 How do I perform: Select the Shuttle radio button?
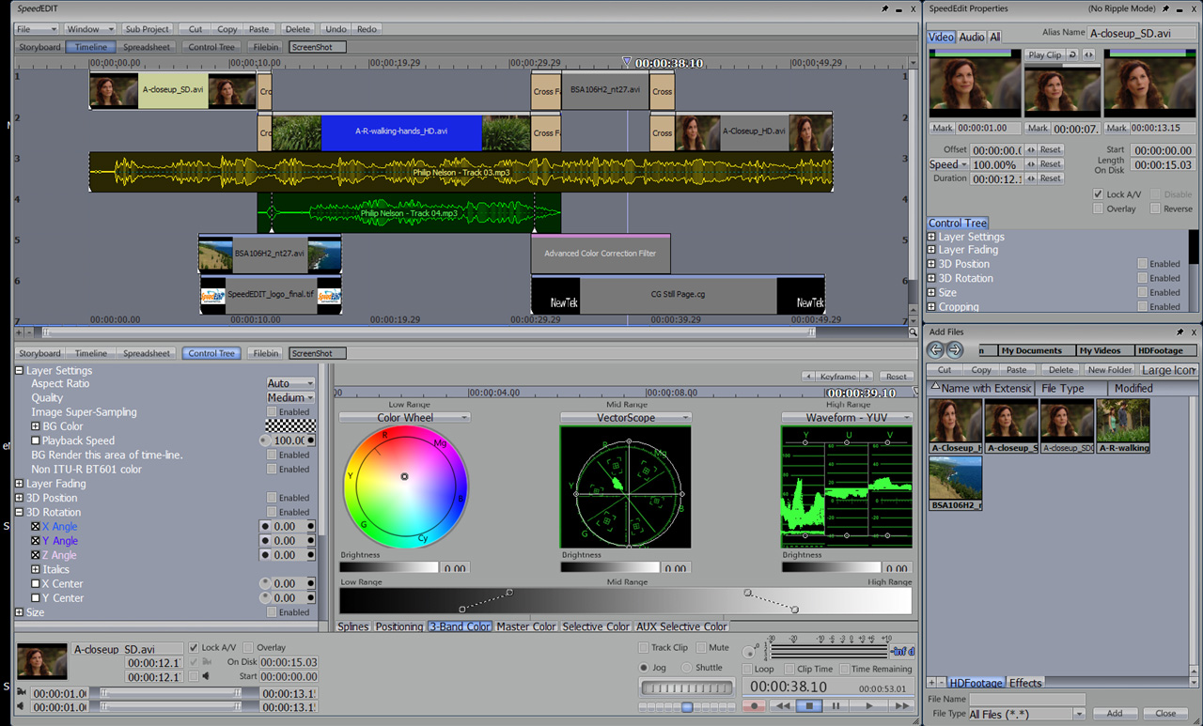click(x=687, y=668)
